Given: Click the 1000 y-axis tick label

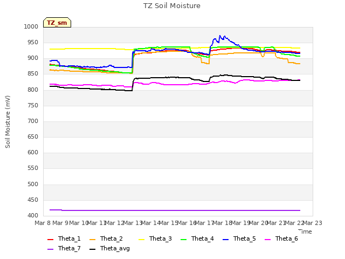Looking at the screenshot, I should click(x=31, y=26).
